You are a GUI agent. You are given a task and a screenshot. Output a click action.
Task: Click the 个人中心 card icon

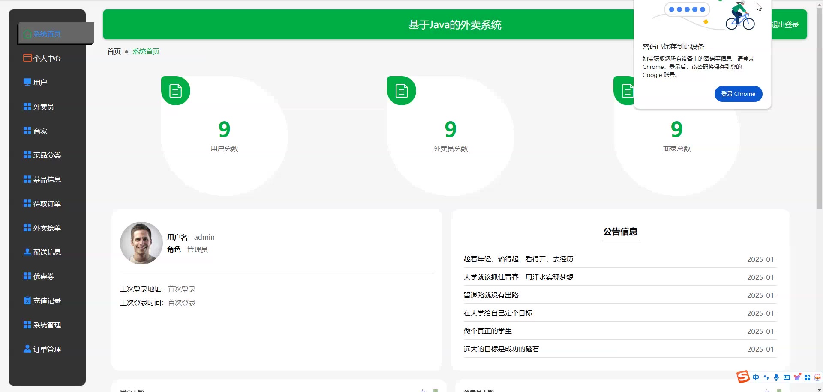(x=27, y=58)
